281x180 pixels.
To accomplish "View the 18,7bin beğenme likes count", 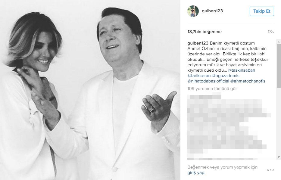I will [205, 32].
